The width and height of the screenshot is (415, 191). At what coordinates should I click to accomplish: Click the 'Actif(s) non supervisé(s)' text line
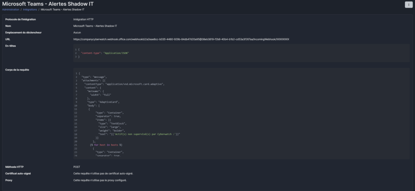point(139,134)
